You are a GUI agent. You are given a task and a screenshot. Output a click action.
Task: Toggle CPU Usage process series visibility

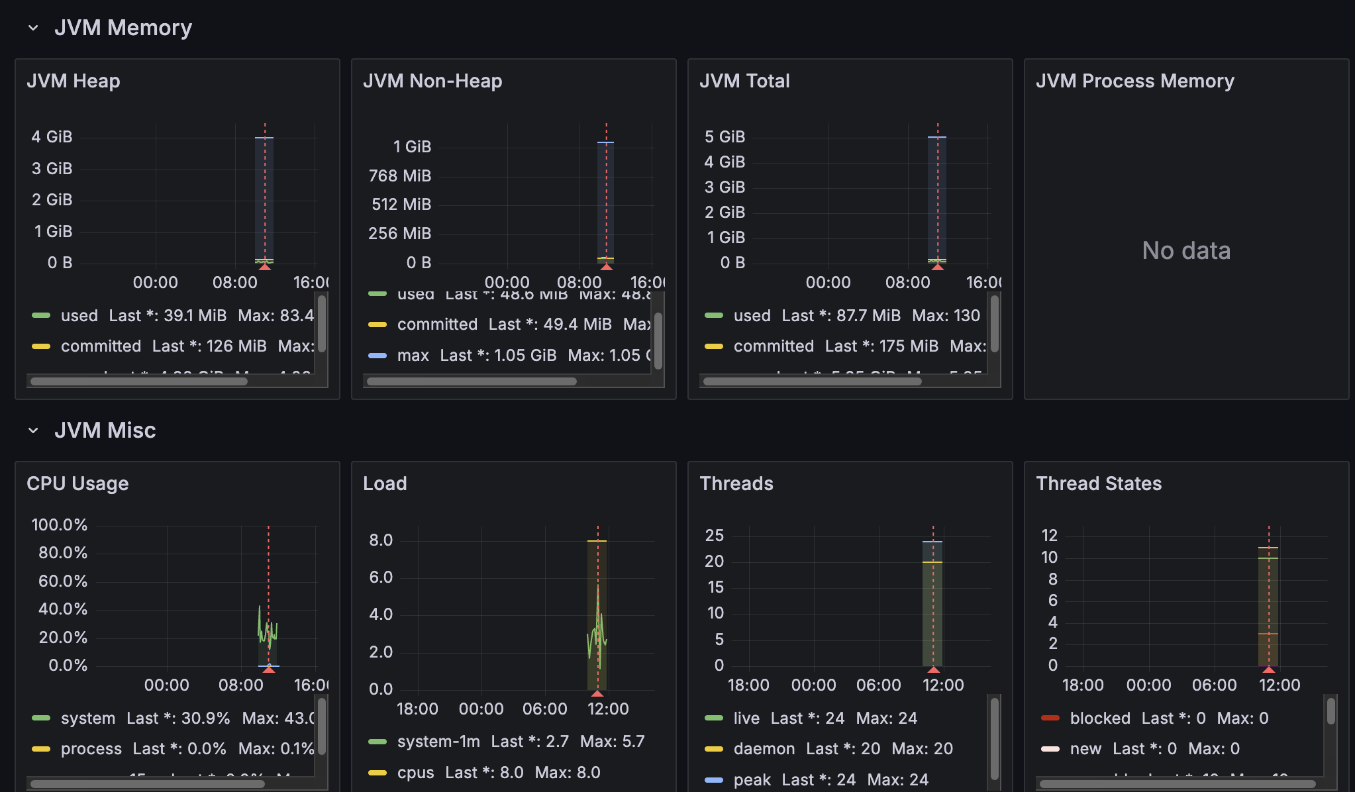(x=91, y=749)
